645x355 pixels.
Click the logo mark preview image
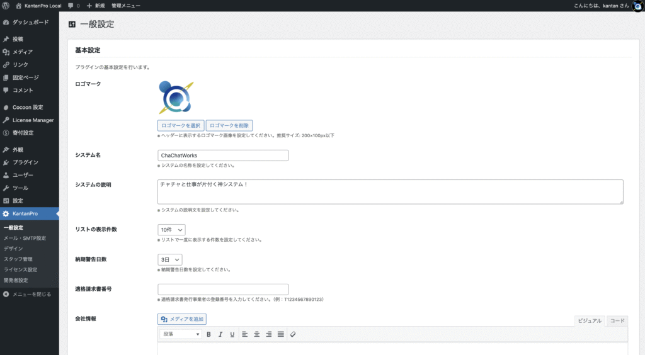coord(176,98)
